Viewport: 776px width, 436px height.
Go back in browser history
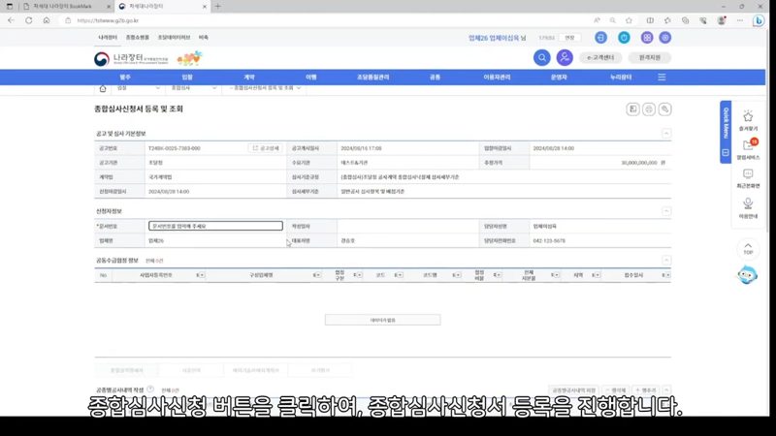[11, 20]
